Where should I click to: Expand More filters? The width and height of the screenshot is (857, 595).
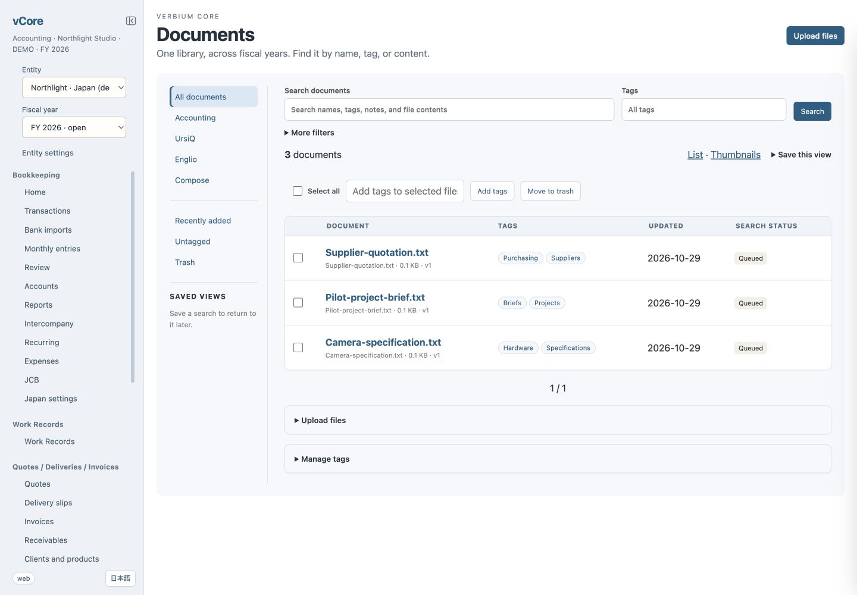309,133
